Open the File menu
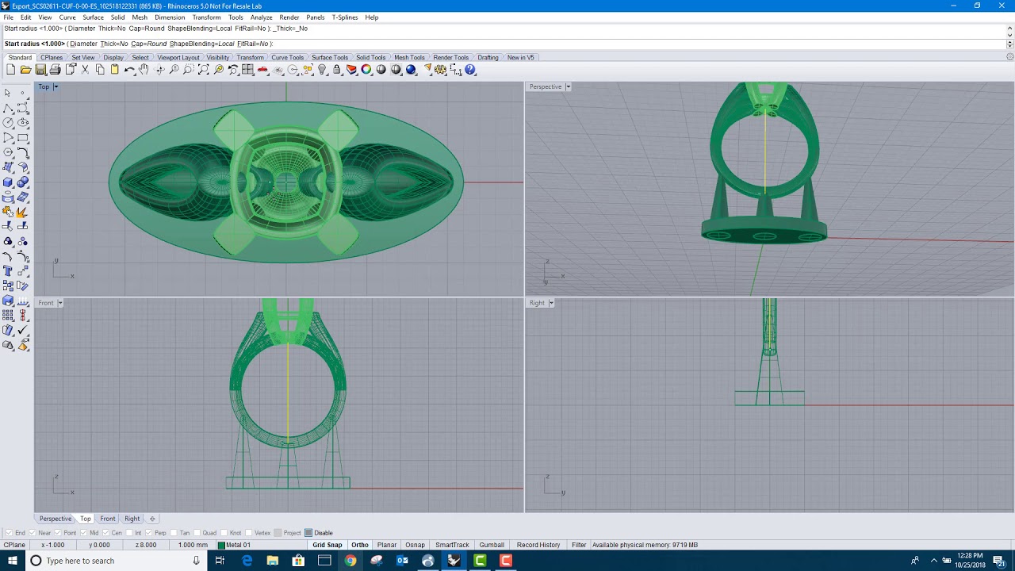 [8, 17]
